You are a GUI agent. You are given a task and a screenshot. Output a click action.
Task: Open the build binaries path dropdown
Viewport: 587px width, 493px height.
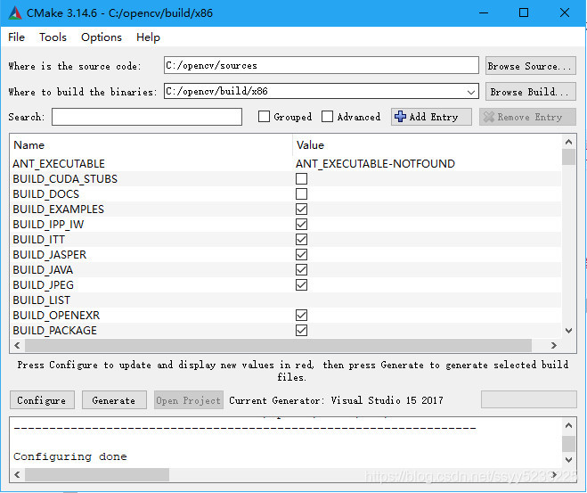(x=471, y=92)
